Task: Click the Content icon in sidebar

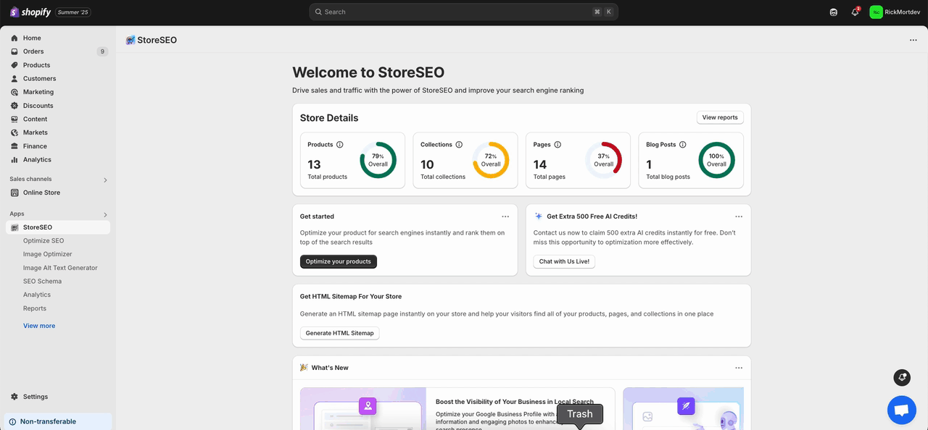Action: click(14, 119)
